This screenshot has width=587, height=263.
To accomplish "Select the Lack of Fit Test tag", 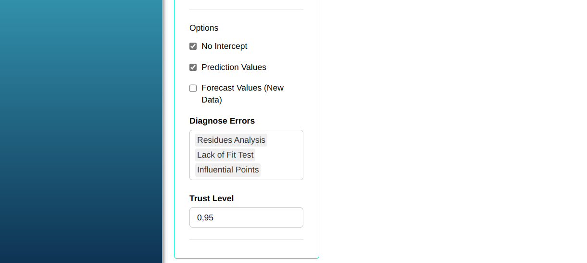I will point(225,155).
